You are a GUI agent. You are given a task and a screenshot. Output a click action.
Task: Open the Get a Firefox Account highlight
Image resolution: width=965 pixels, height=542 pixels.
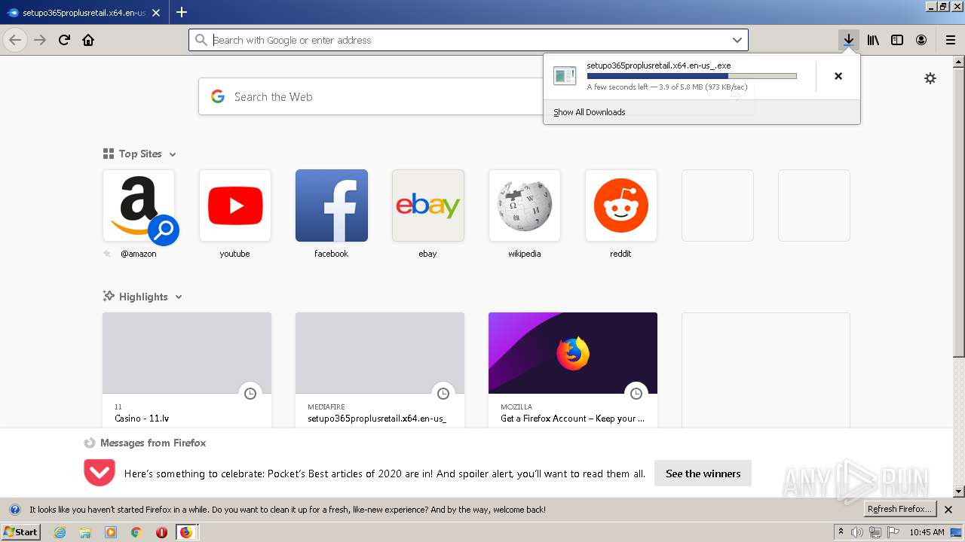click(573, 370)
